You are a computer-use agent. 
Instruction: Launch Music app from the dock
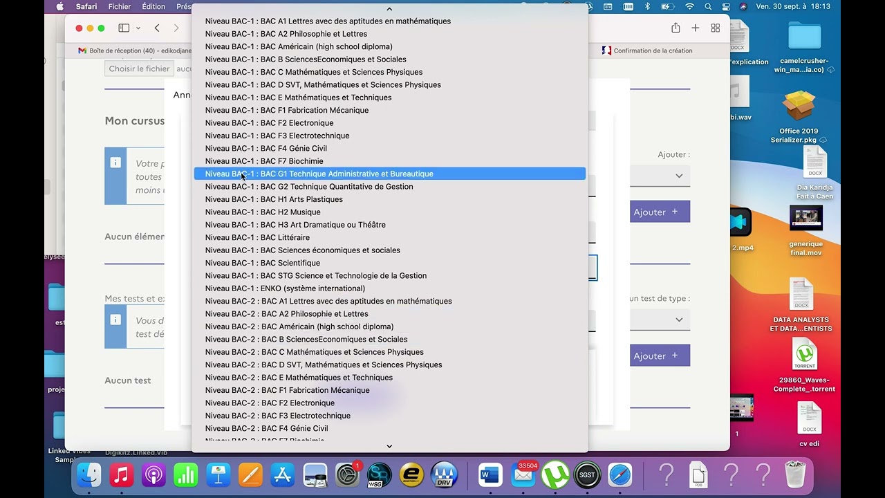(x=122, y=475)
